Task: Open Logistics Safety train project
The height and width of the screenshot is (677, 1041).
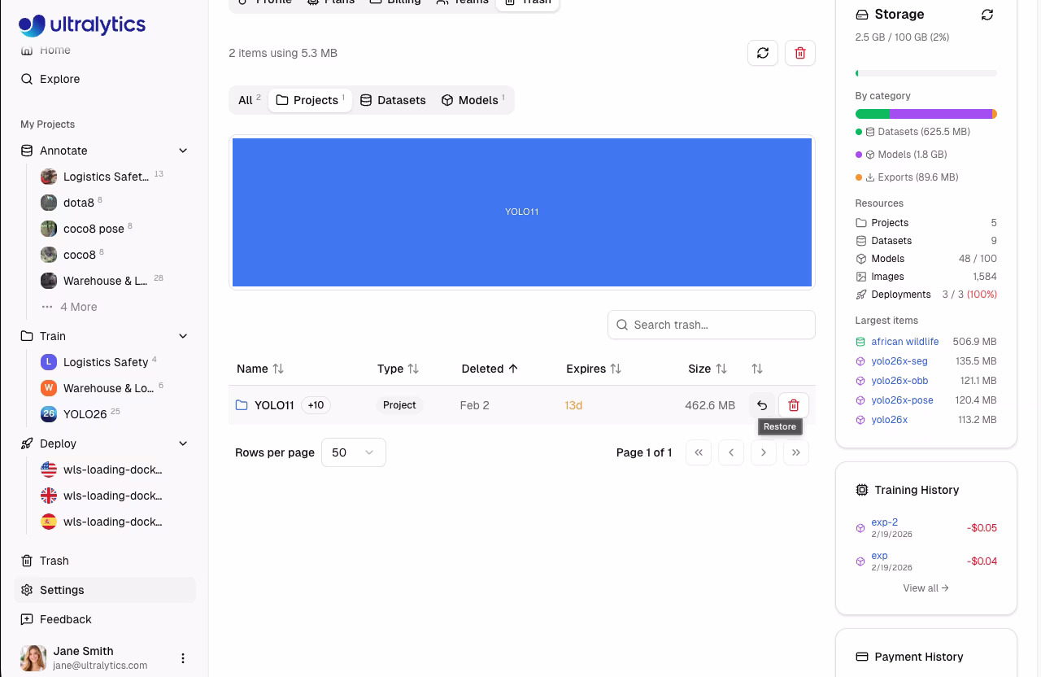Action: point(105,362)
